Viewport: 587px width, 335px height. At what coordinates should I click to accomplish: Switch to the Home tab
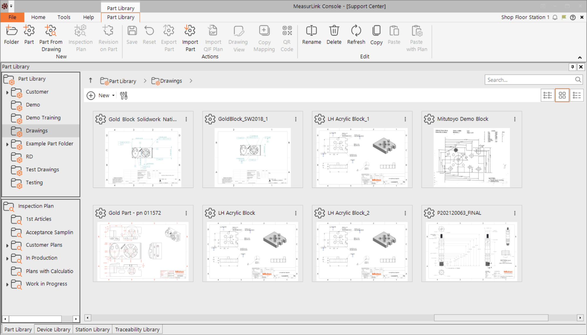[38, 17]
